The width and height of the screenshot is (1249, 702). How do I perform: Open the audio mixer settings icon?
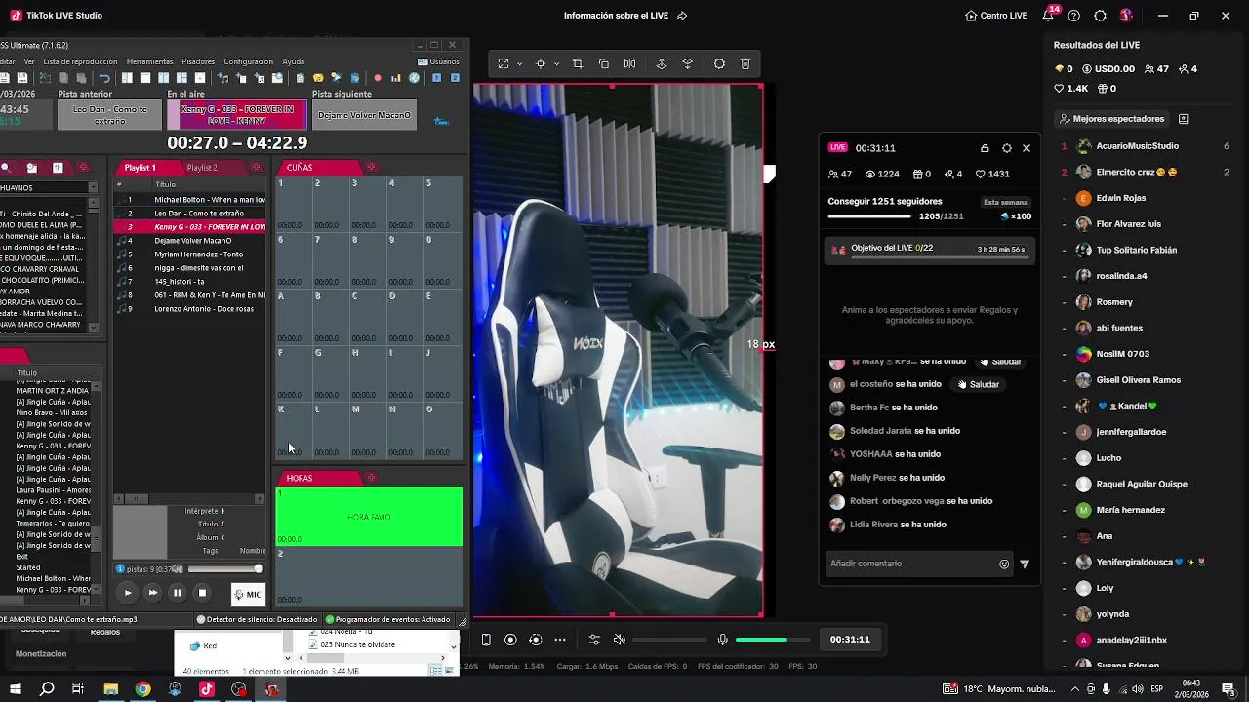click(x=594, y=640)
